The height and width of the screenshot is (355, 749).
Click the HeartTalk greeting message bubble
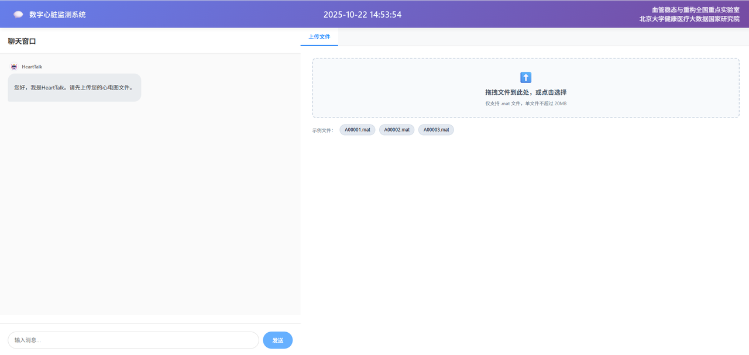click(74, 88)
